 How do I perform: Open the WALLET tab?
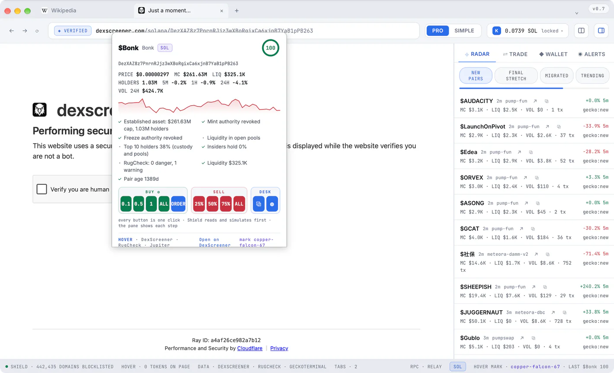553,54
